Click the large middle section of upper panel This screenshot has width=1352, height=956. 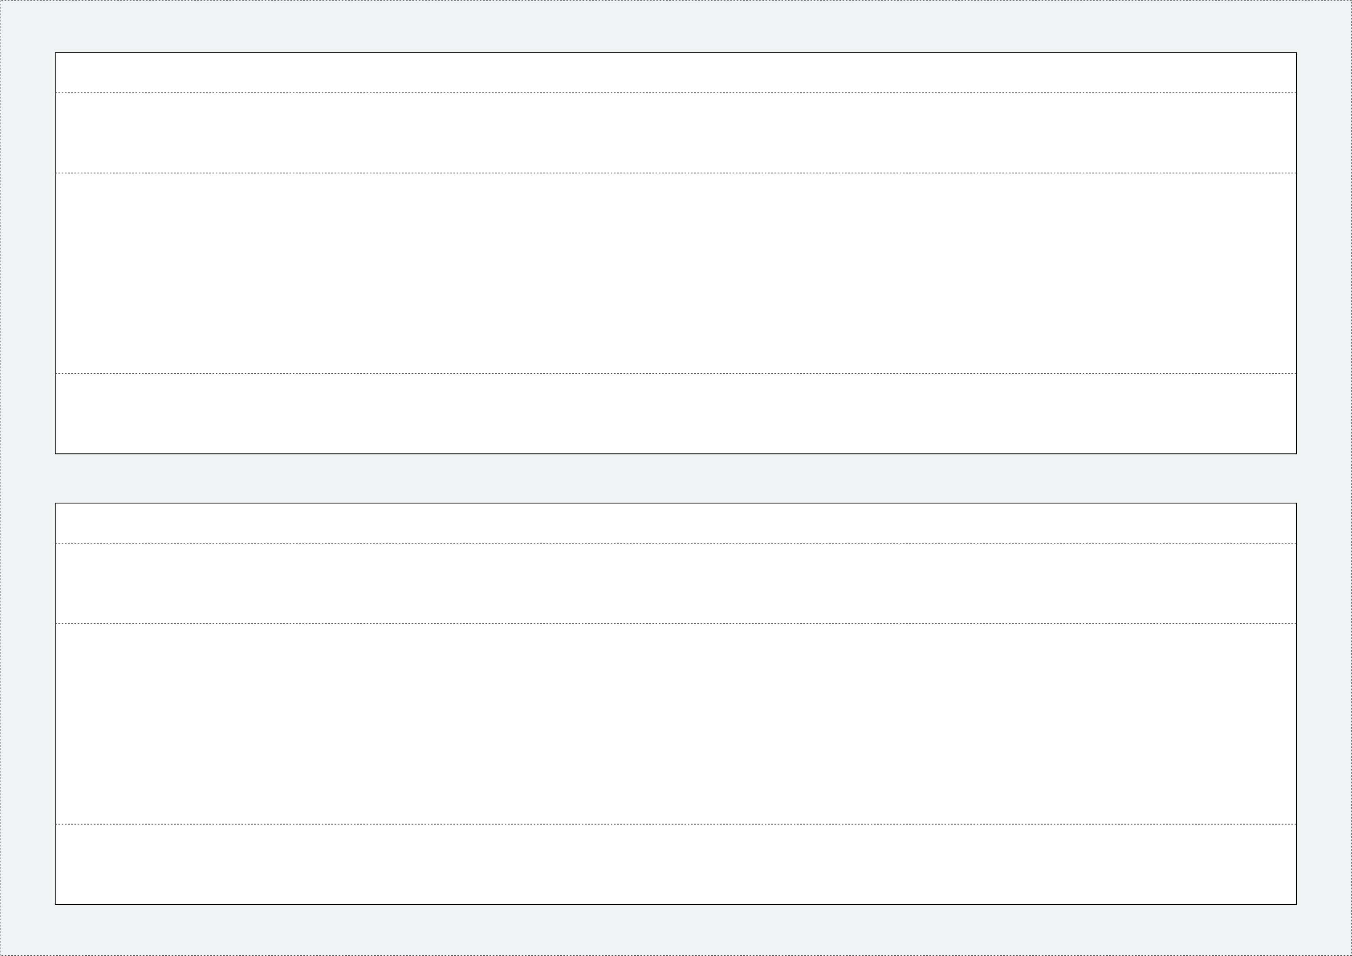pyautogui.click(x=676, y=273)
